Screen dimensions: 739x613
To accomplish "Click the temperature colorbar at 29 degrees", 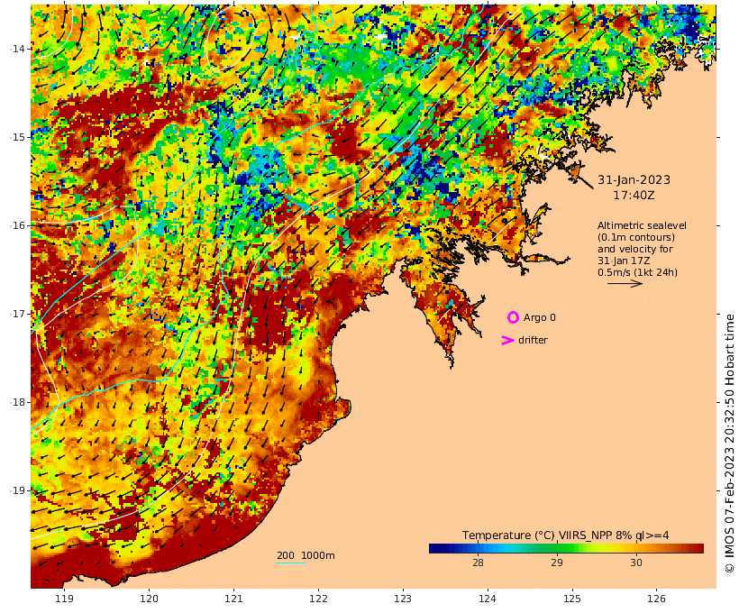I will (557, 548).
